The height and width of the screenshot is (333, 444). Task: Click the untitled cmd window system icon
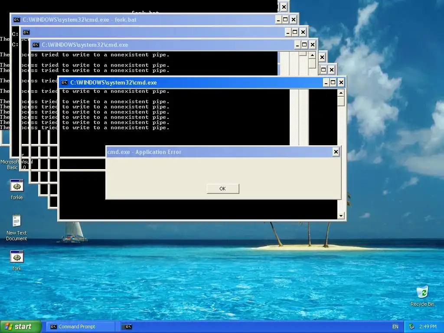tap(26, 32)
